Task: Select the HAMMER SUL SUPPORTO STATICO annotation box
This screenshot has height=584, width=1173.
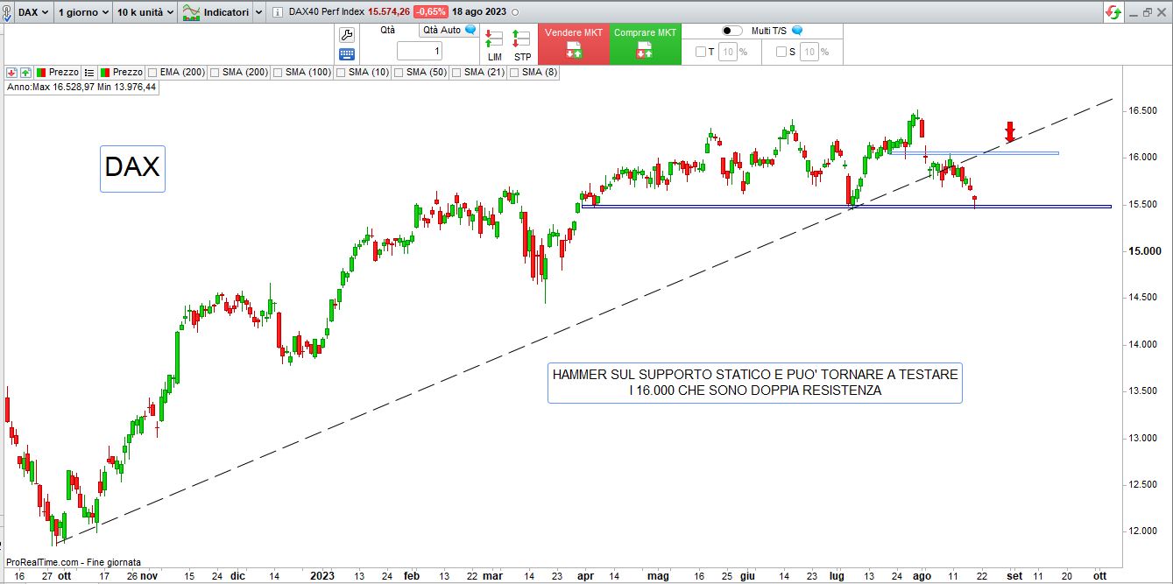Action: 755,383
